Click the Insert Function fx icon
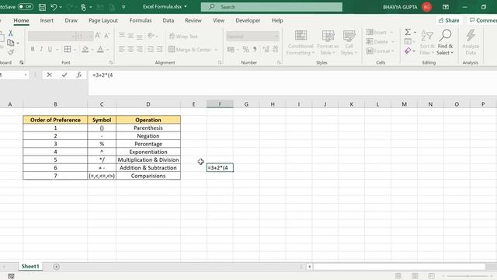The height and width of the screenshot is (280, 497). click(x=79, y=75)
